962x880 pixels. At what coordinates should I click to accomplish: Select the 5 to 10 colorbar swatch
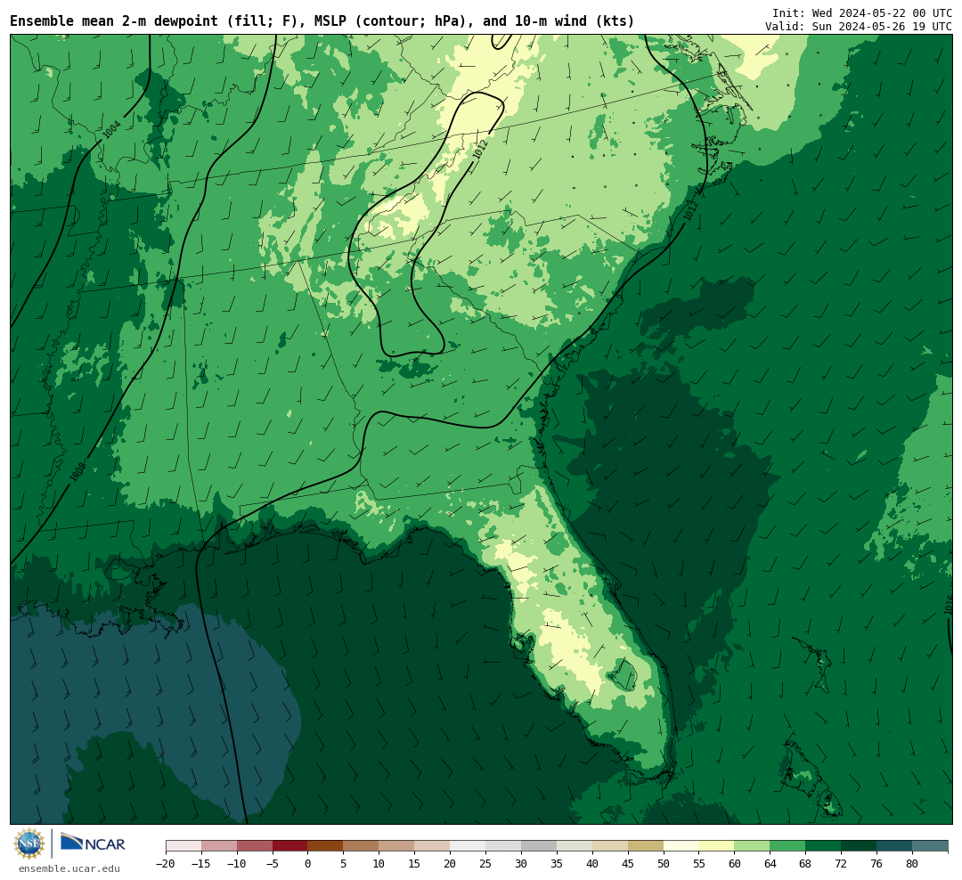point(362,846)
